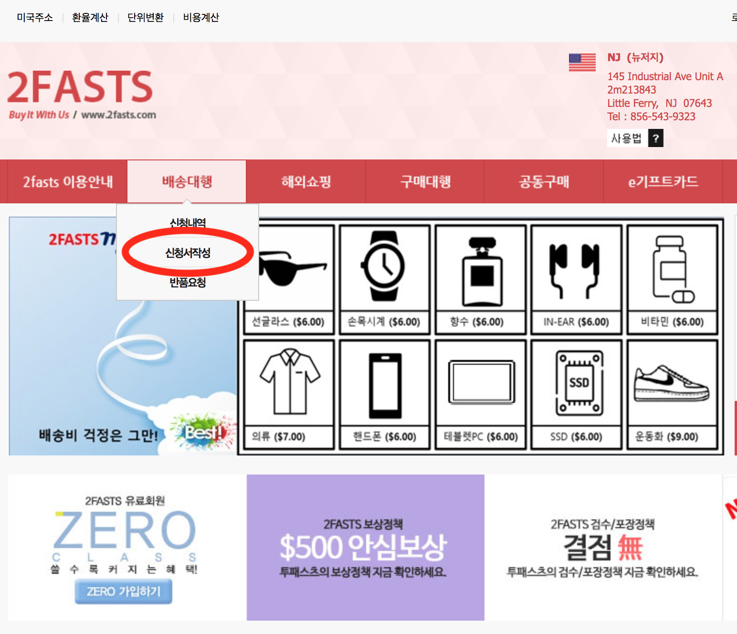Click the 비타민 ($6.00) label
737x634 pixels.
[x=672, y=322]
